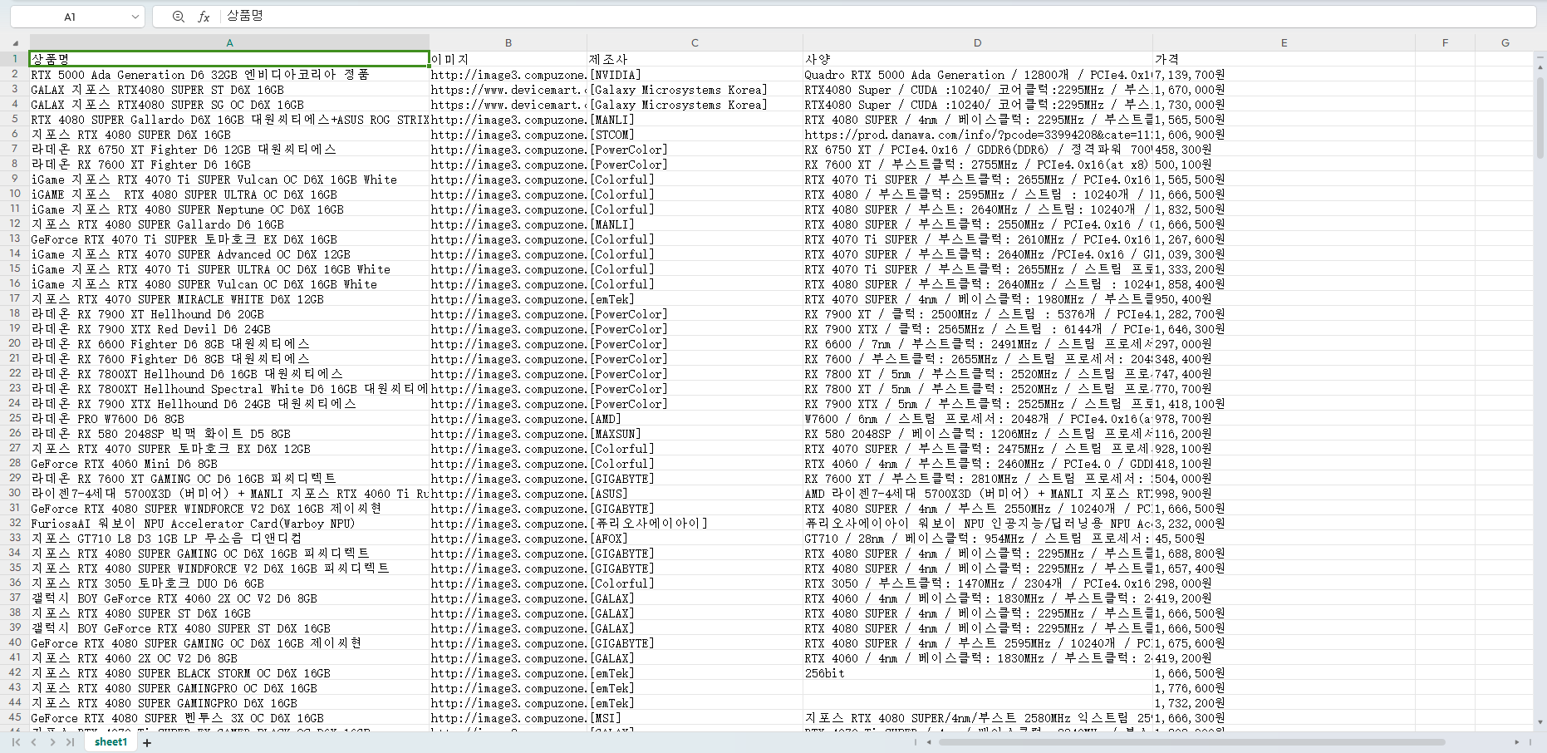
Task: Select cell 지포스 RTX 4080 SUPER BLACK STORM
Action: coord(229,672)
